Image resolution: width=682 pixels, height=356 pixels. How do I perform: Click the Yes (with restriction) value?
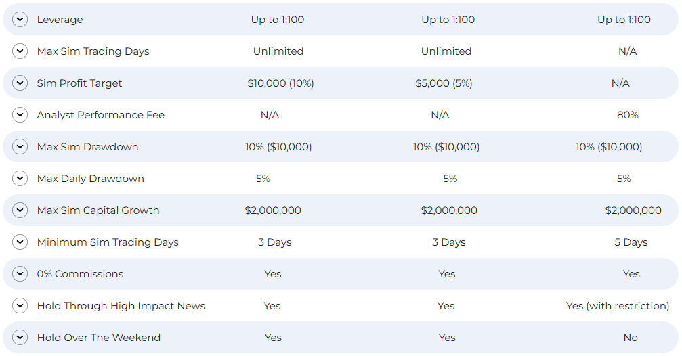pos(618,306)
